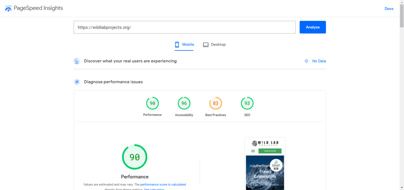Click the No Data info icon
404x190 pixels.
click(306, 61)
